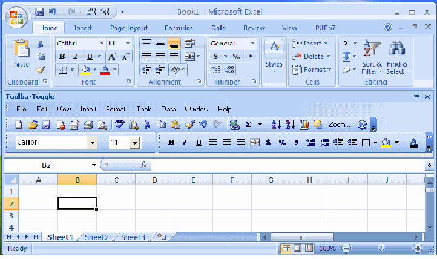
Task: Toggle Bold in ToolbarToggle formatting toolbar
Action: click(x=171, y=143)
